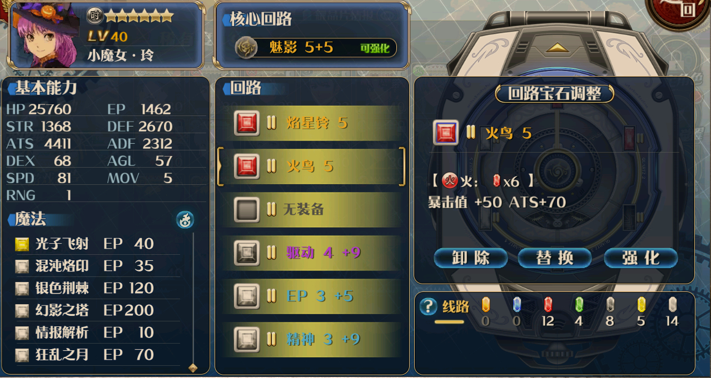The image size is (711, 378).
Task: Select the 驱动 4 +9 gem icon
Action: [247, 253]
